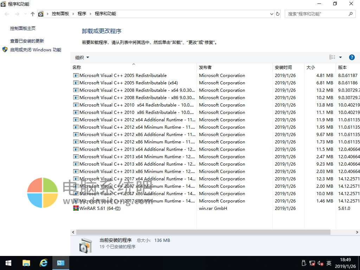This screenshot has width=360, height=270.
Task: Open the Windows Start menu
Action: pyautogui.click(x=8, y=263)
